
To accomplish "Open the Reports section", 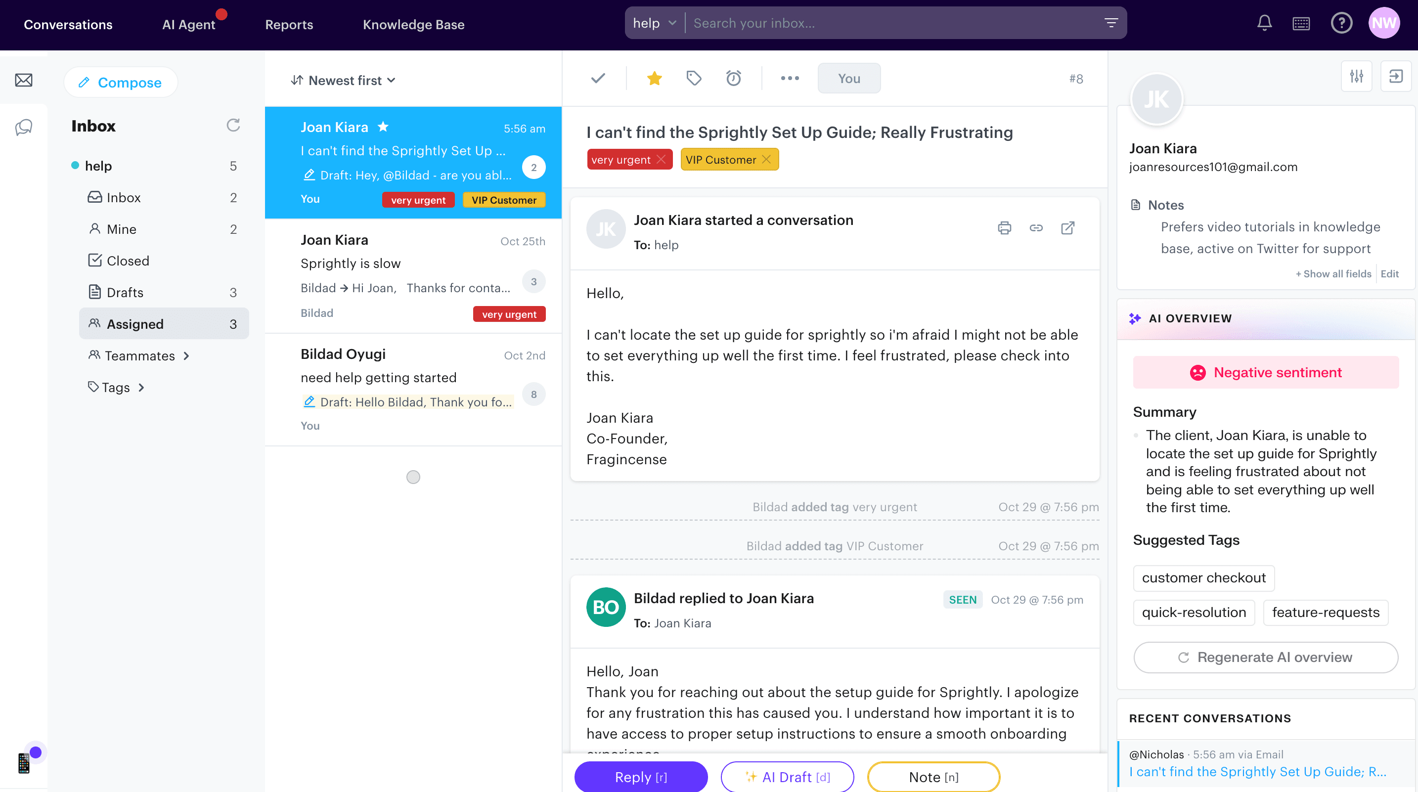I will pos(289,24).
